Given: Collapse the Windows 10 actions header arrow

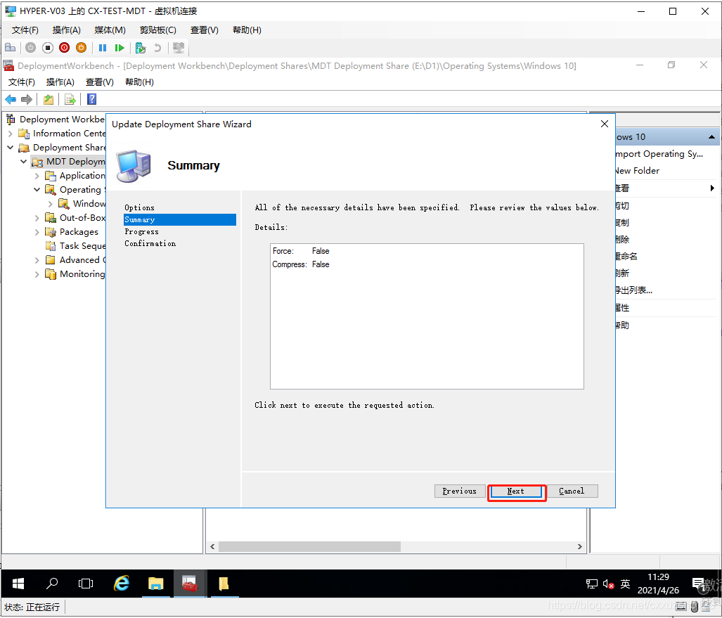Looking at the screenshot, I should coord(711,137).
